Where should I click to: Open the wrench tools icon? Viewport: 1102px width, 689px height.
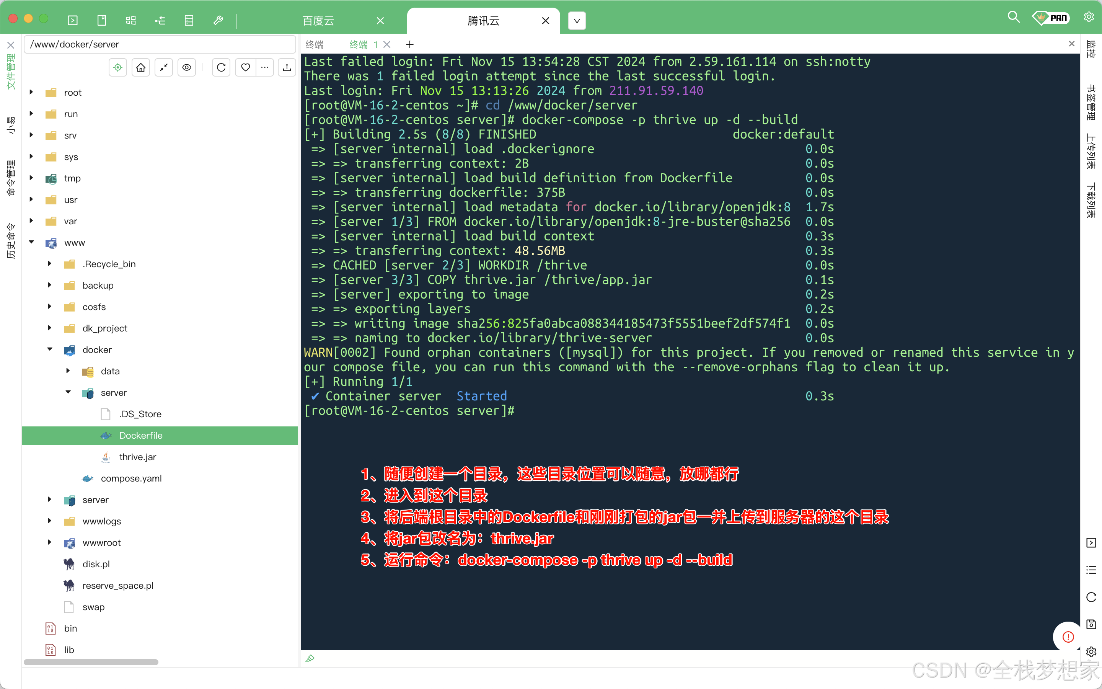(218, 21)
